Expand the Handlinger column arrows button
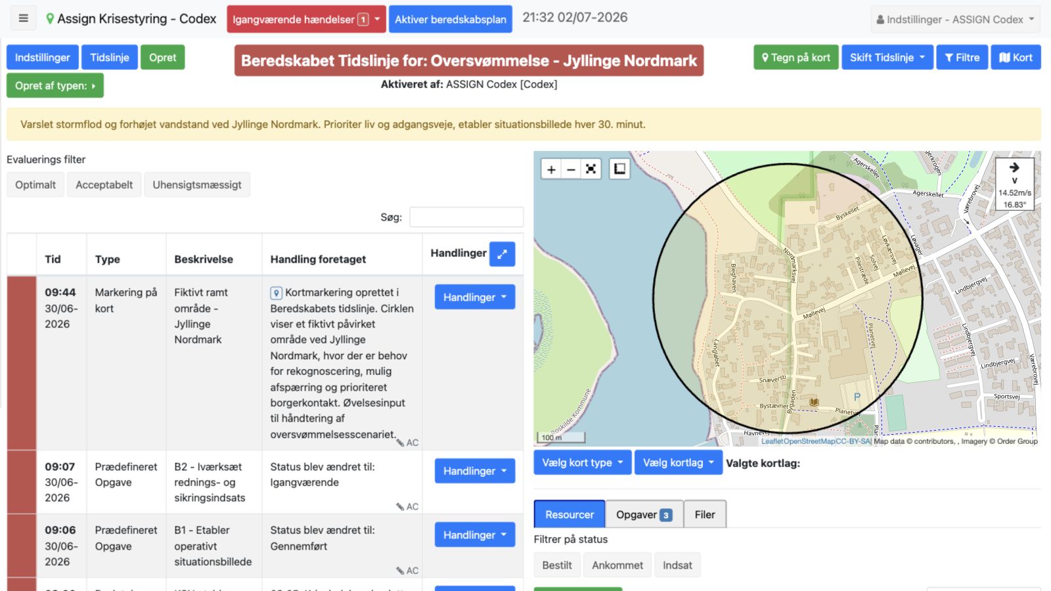The height and width of the screenshot is (591, 1051). [x=502, y=254]
